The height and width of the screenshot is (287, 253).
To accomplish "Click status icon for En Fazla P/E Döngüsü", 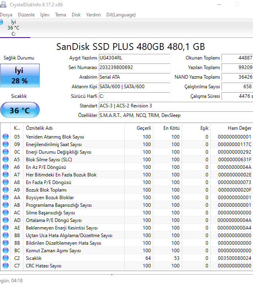I will point(6,182).
